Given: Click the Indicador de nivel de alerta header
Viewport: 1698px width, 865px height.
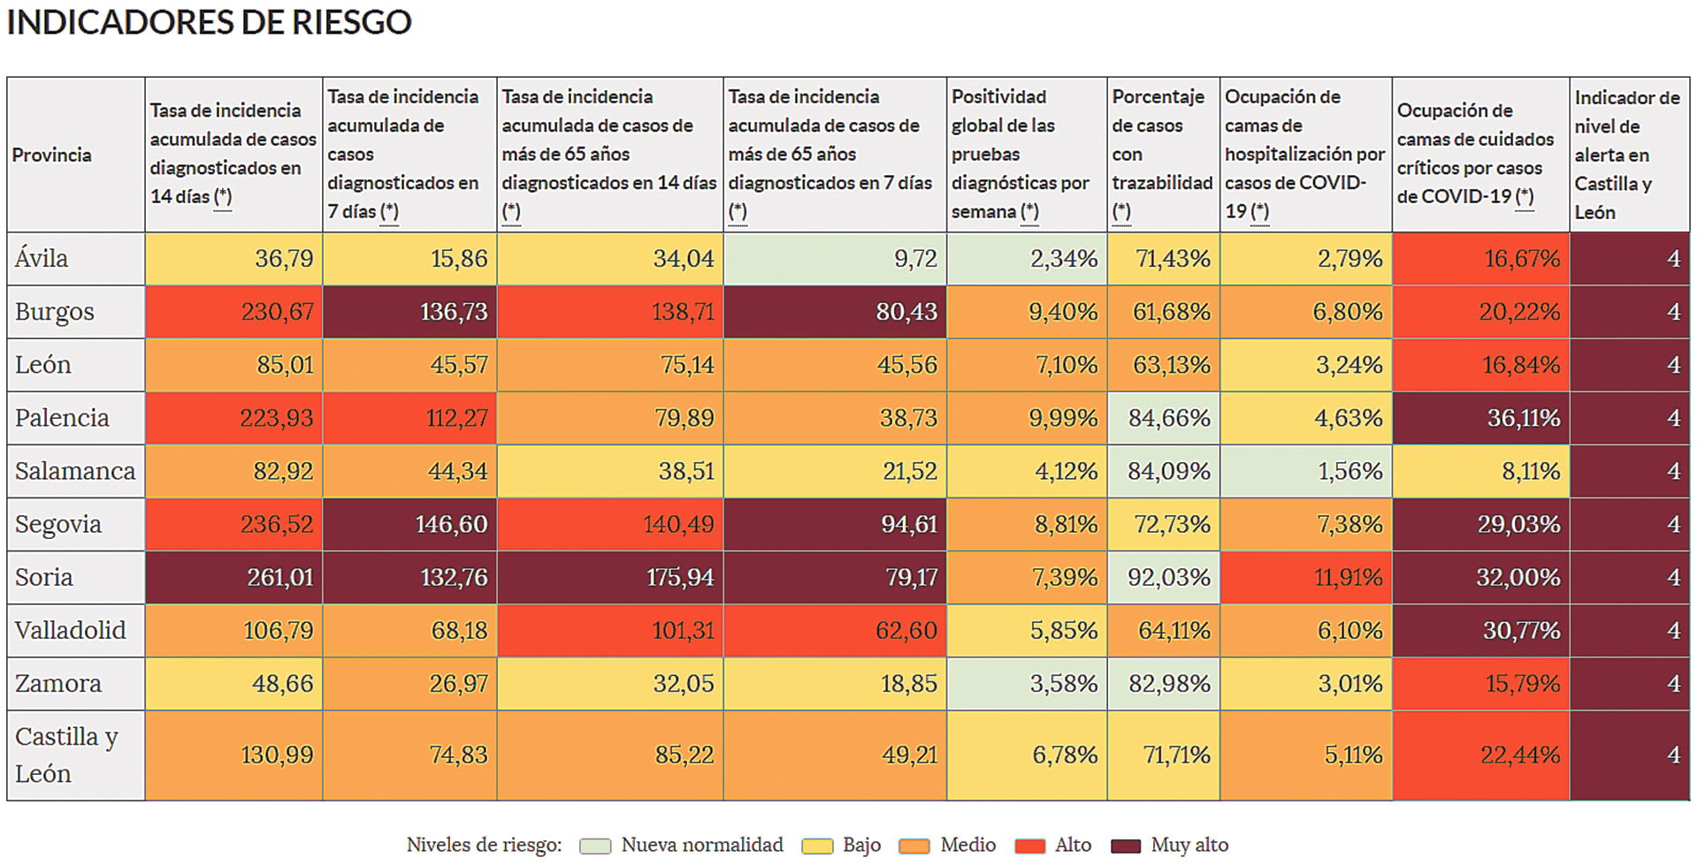Looking at the screenshot, I should 1627,156.
